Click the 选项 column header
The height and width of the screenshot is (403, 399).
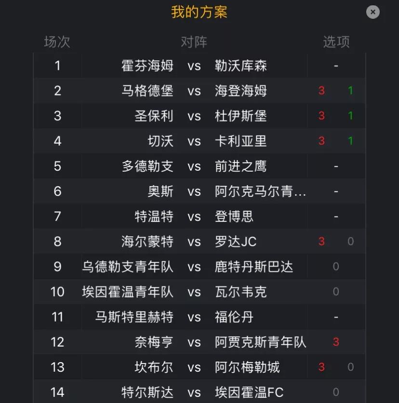[336, 41]
